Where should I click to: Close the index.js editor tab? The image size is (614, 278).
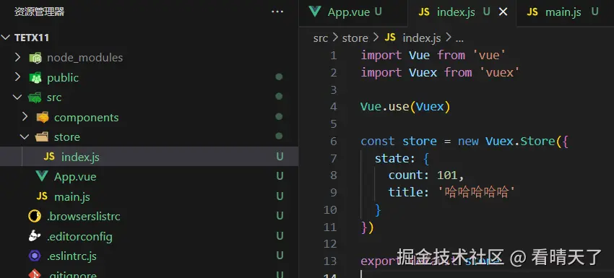pos(503,12)
